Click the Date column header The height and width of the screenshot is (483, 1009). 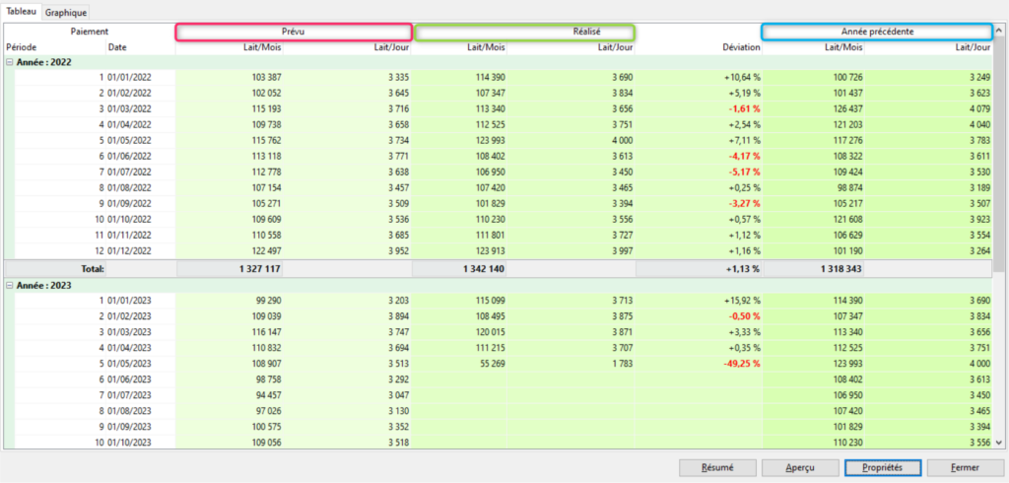click(x=118, y=47)
